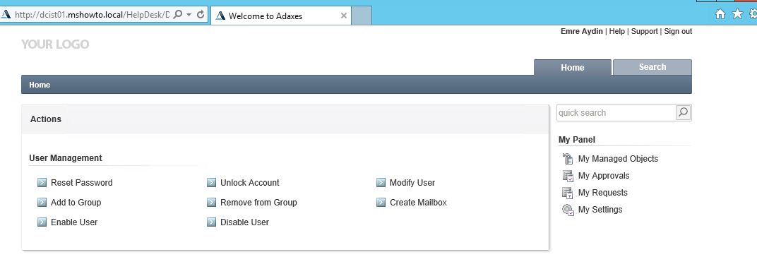Open the Modify User action link
The image size is (757, 257).
tap(412, 183)
